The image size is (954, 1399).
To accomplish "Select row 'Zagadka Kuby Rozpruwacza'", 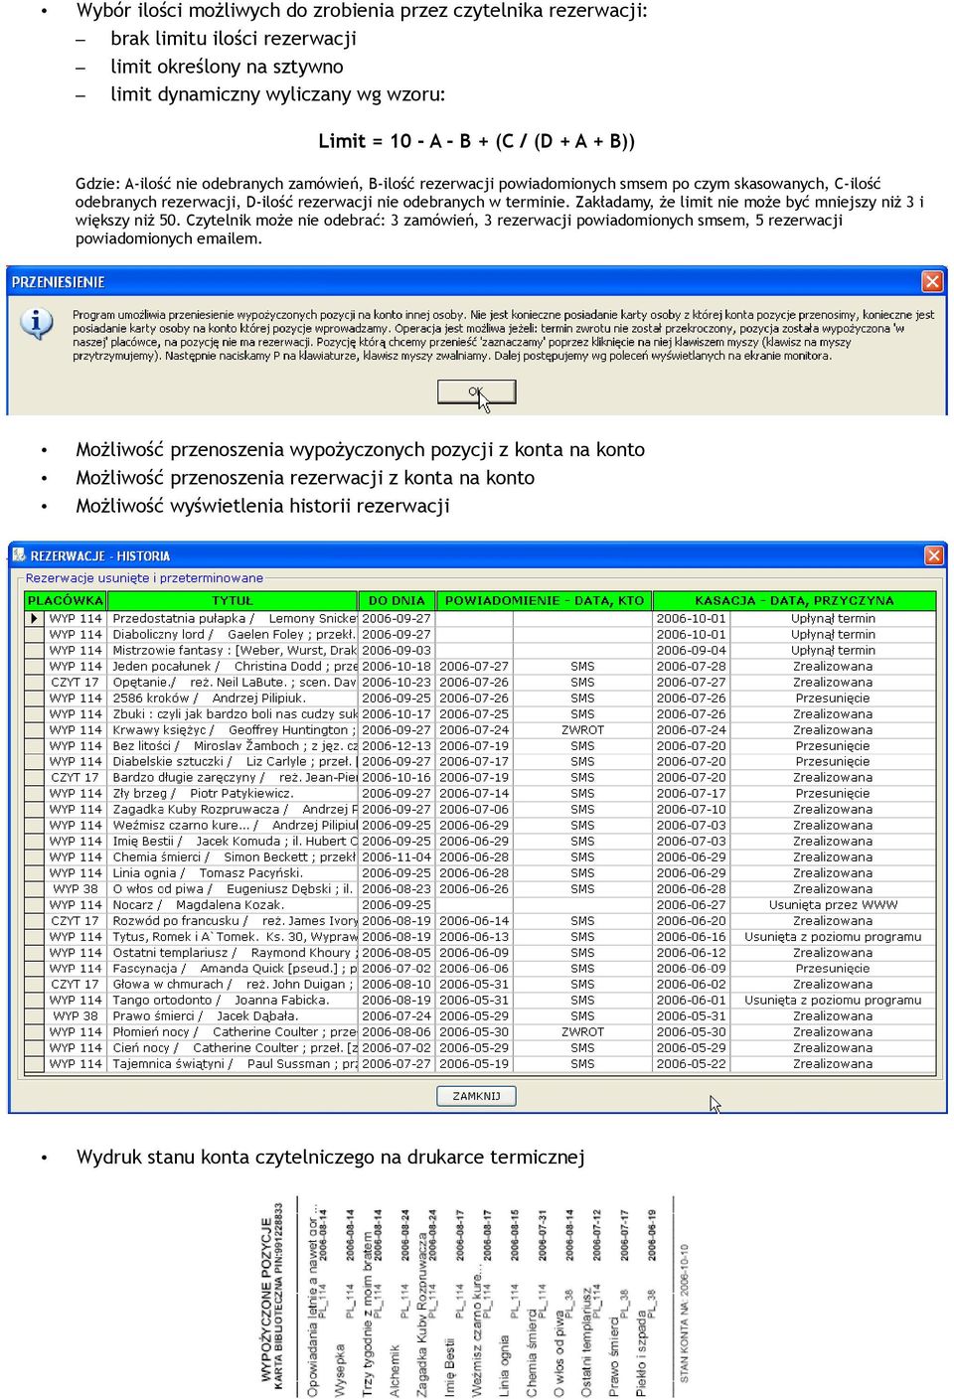I will (479, 809).
